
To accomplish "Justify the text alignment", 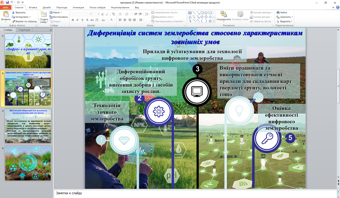I will (x=135, y=20).
